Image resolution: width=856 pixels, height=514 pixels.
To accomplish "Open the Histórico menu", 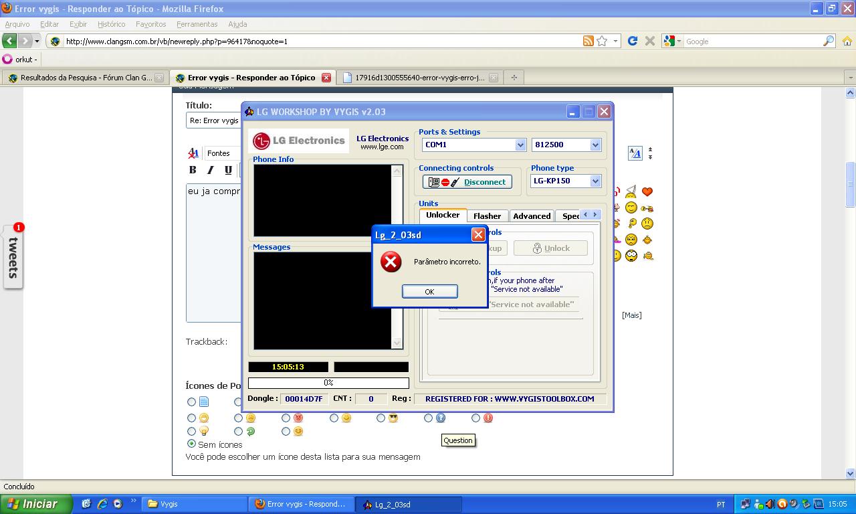I will tap(111, 24).
